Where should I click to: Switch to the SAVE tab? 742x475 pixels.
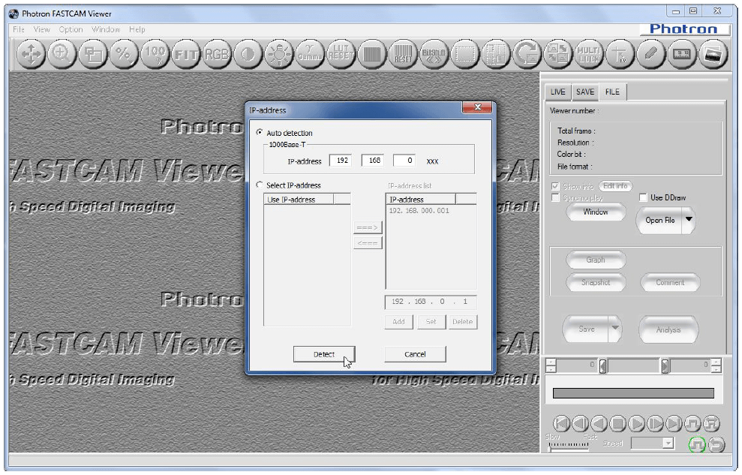[x=585, y=92]
